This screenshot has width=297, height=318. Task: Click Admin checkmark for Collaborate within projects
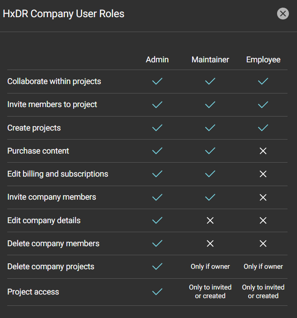click(x=157, y=81)
